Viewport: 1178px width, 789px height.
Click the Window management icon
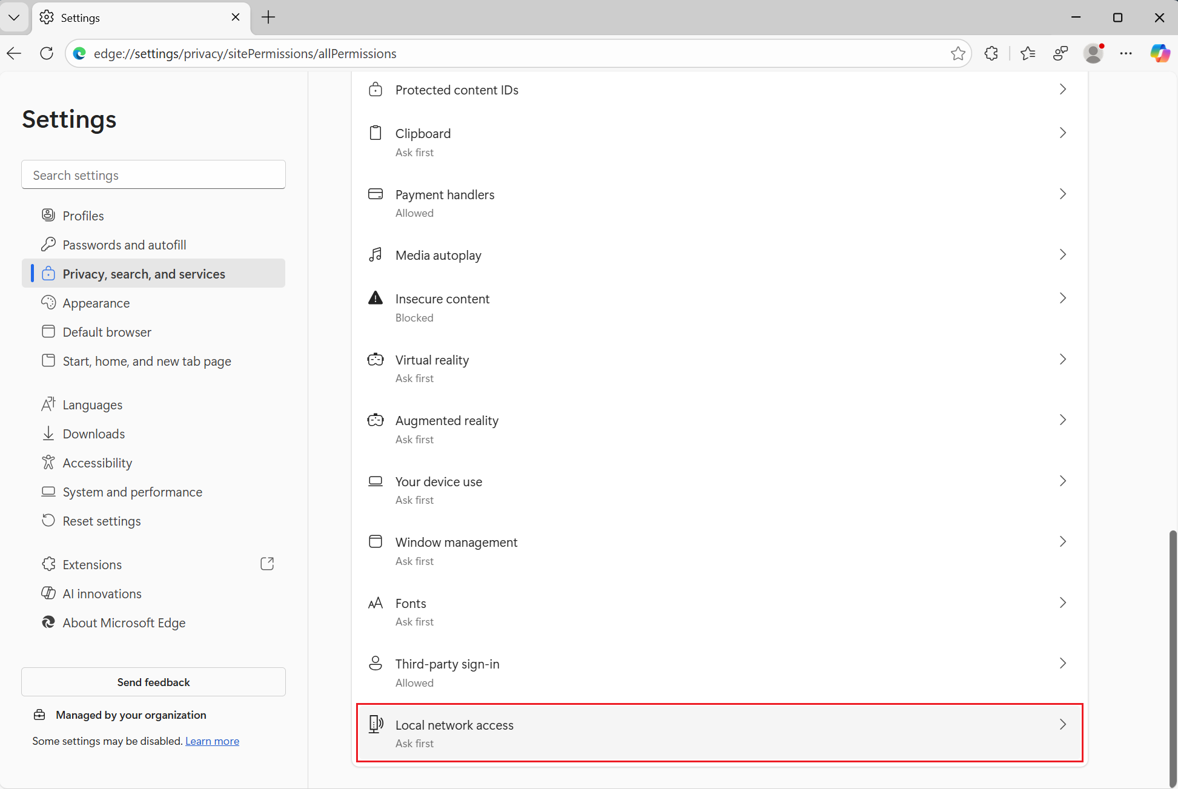point(376,541)
